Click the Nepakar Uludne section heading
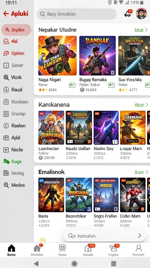Image resolution: width=150 pixels, height=268 pixels. pos(58,30)
